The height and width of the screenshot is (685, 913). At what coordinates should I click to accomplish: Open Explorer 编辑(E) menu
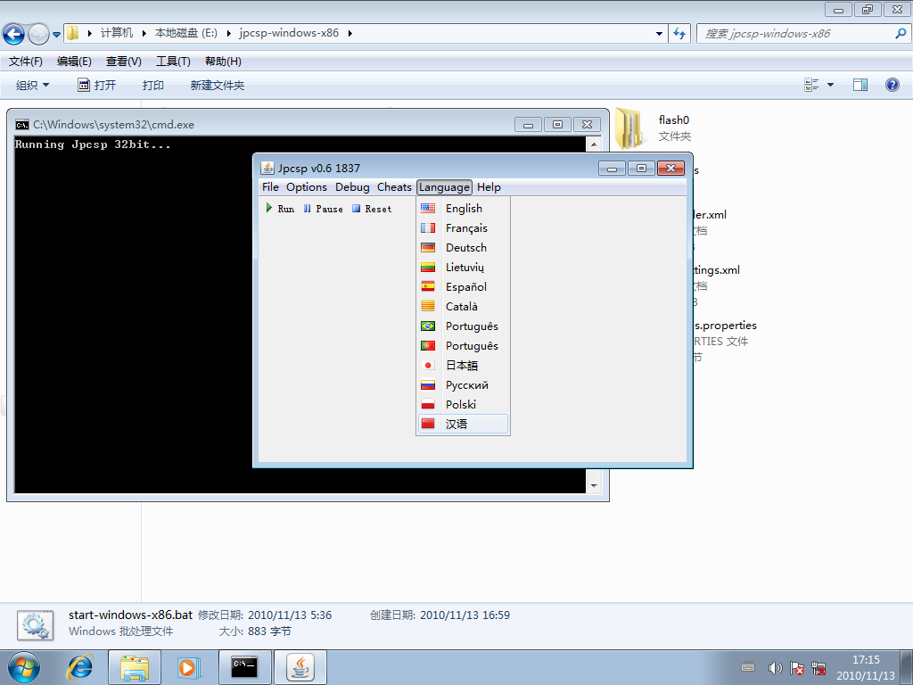click(x=74, y=62)
